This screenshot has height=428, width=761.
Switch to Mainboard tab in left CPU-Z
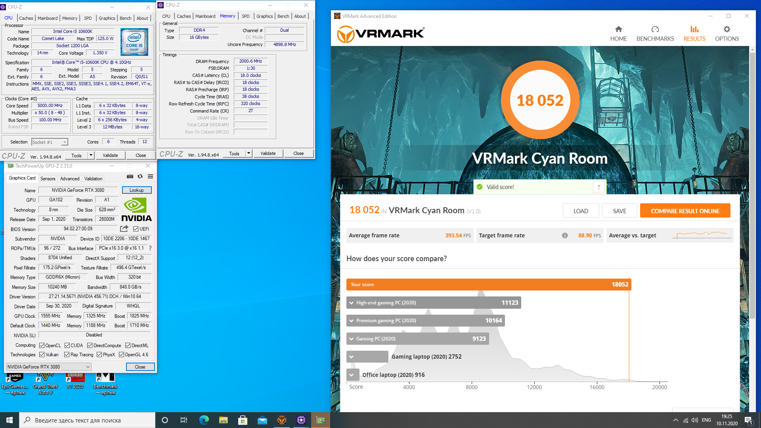click(x=48, y=18)
